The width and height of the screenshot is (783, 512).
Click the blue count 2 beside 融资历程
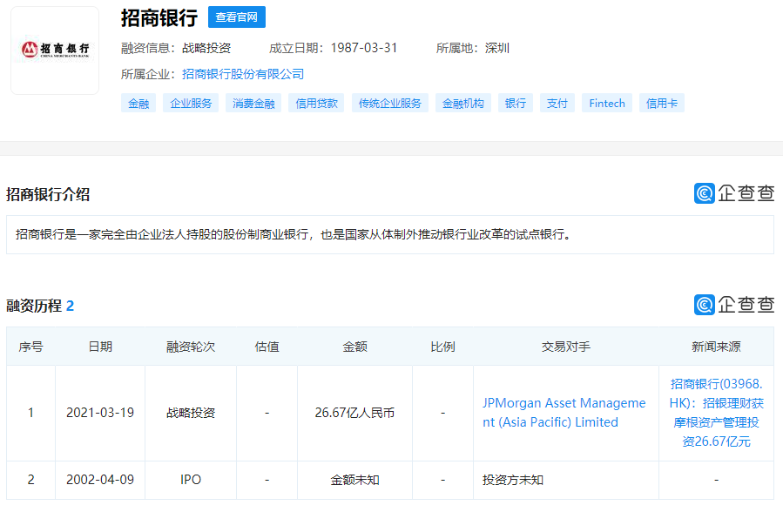[x=70, y=306]
